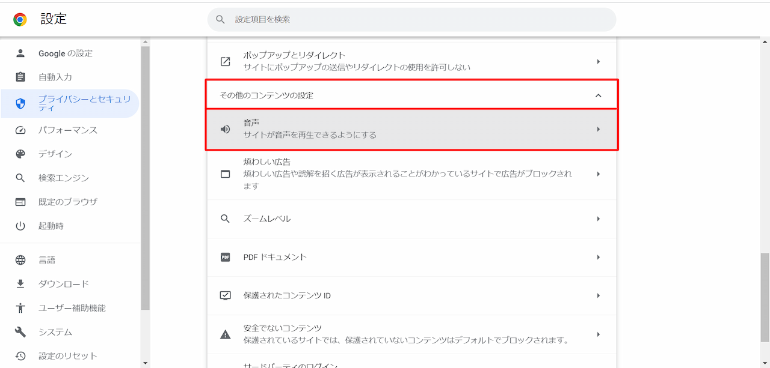Open 煩わしい広告 ad settings

pos(411,175)
